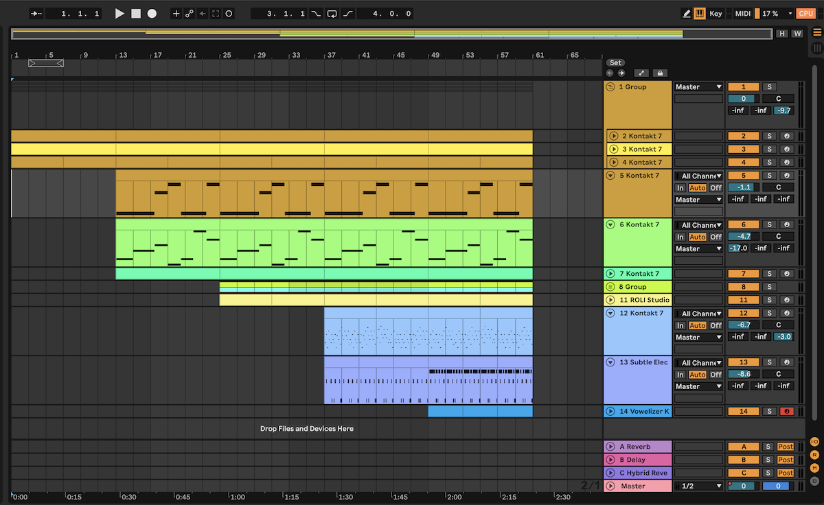
Task: Stop playback with the Stop button
Action: click(x=136, y=13)
